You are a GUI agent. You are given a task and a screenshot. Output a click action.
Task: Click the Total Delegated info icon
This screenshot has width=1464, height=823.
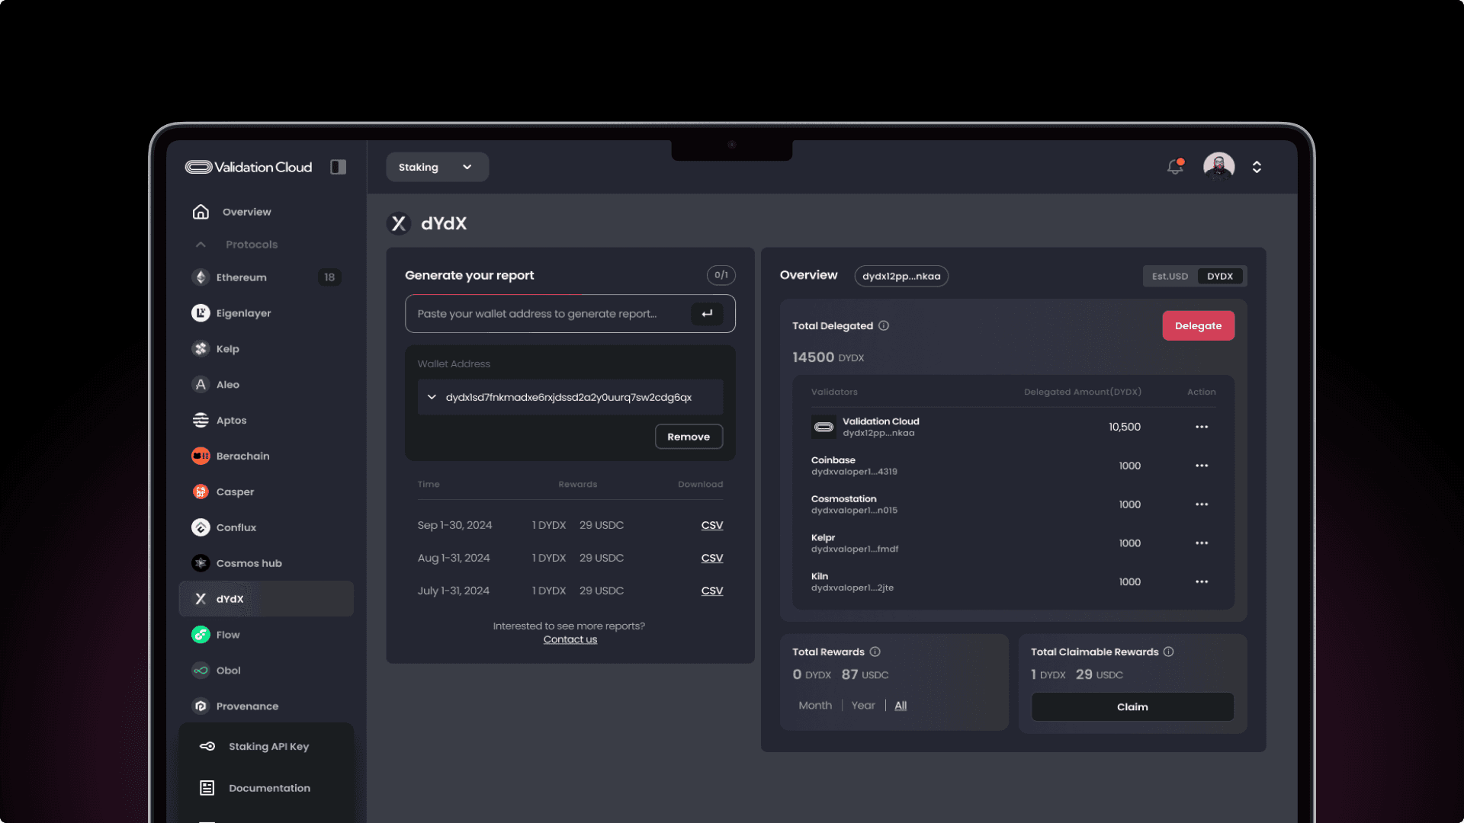click(x=884, y=325)
